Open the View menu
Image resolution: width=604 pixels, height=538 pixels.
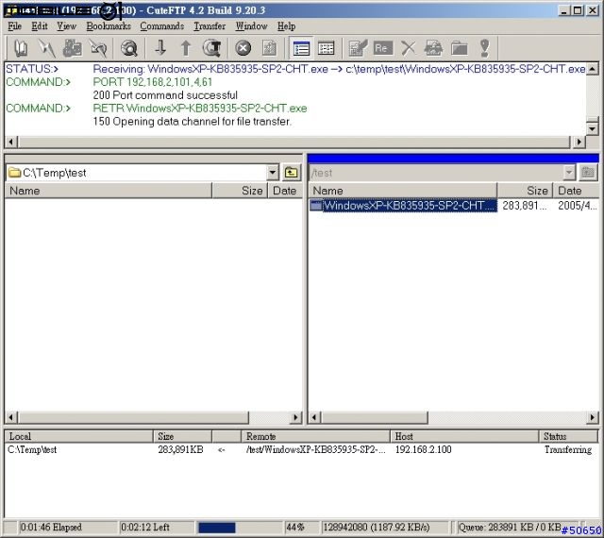[x=66, y=26]
